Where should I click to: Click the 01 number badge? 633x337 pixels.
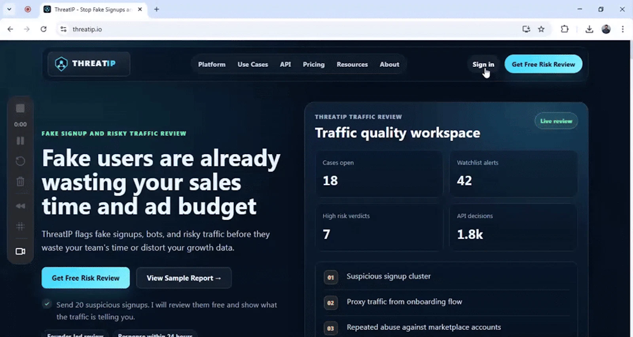coord(331,277)
